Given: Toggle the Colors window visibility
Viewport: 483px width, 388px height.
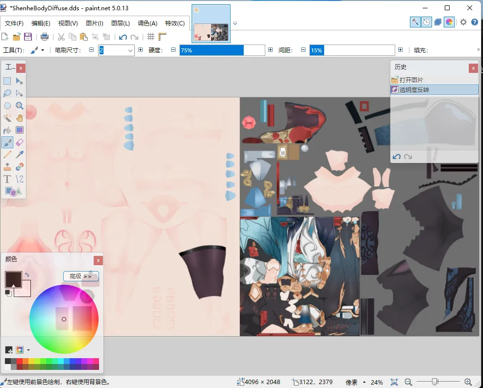Looking at the screenshot, I should coord(449,22).
